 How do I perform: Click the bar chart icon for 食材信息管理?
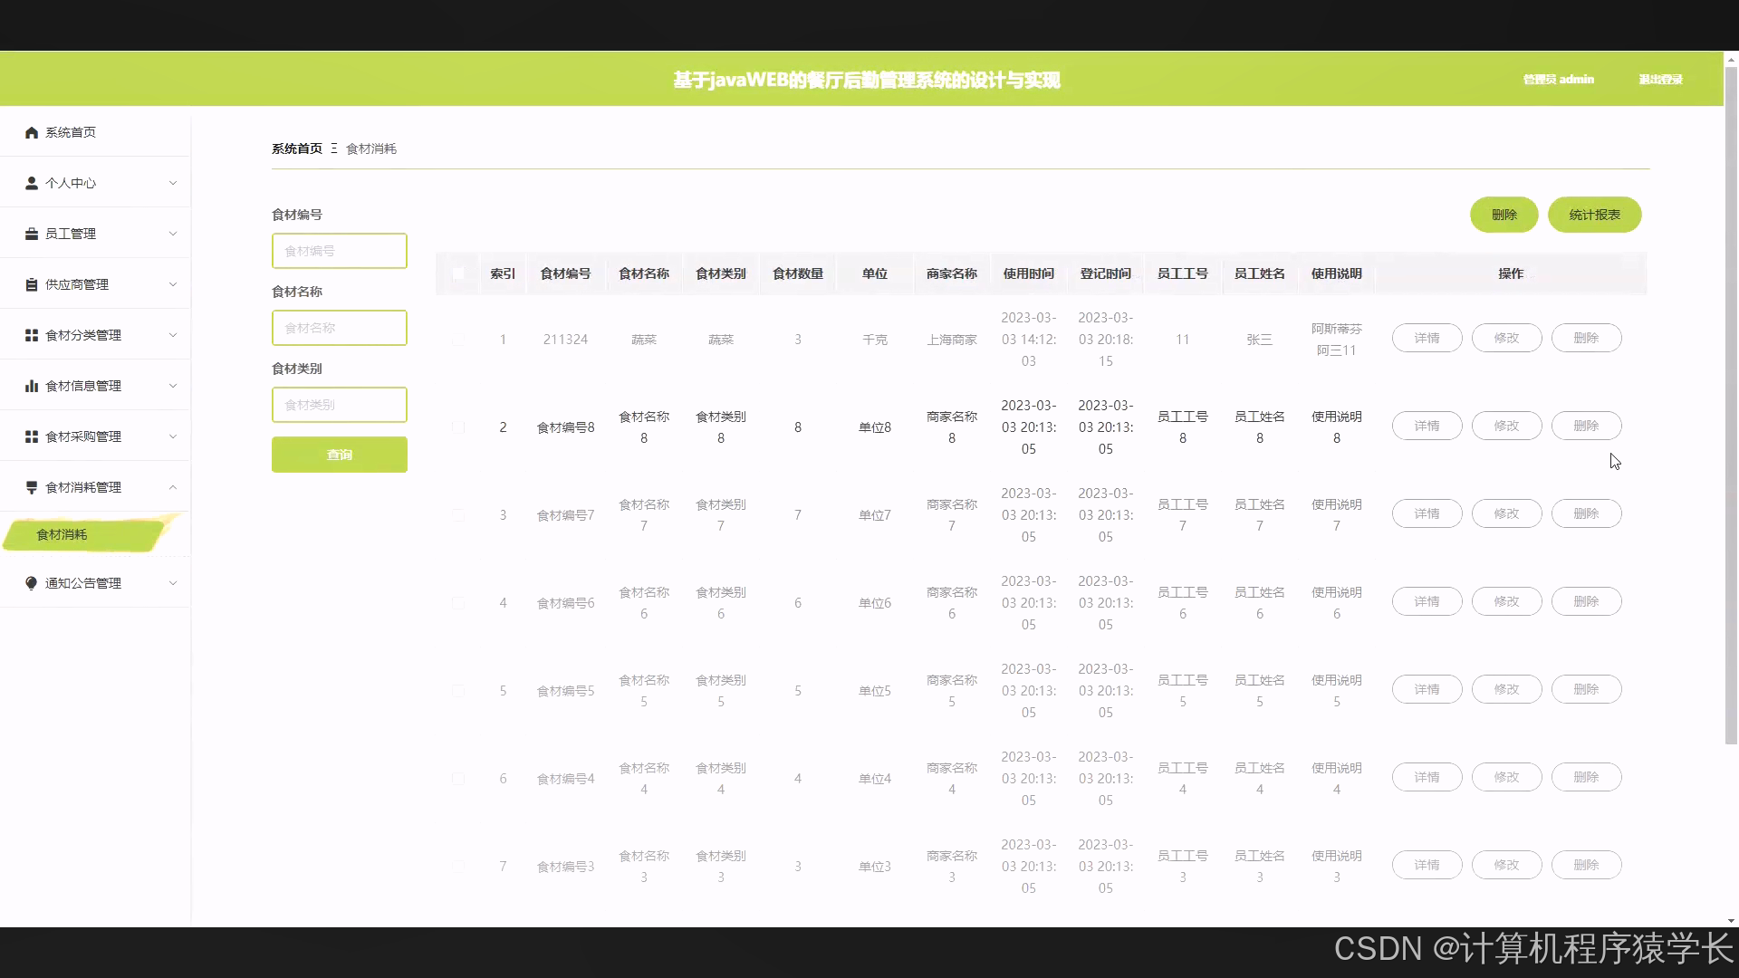coord(32,386)
